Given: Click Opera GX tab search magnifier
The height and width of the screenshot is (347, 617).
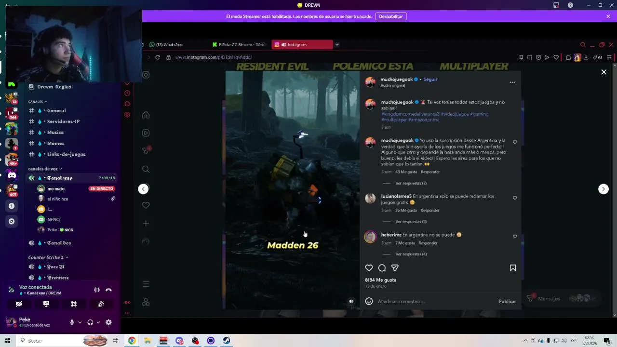Looking at the screenshot, I should pos(583,45).
